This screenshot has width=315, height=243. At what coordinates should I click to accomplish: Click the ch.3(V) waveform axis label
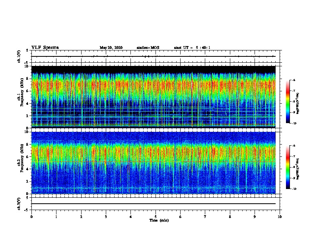[19, 204]
